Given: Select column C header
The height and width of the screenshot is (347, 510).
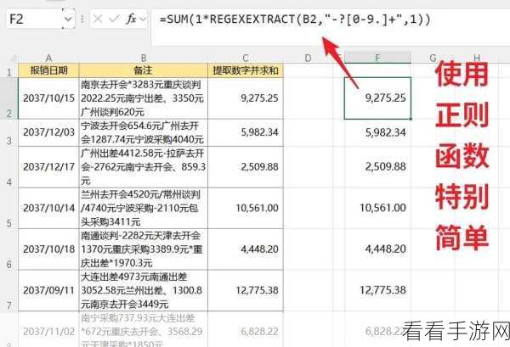Looking at the screenshot, I should click(x=246, y=58).
